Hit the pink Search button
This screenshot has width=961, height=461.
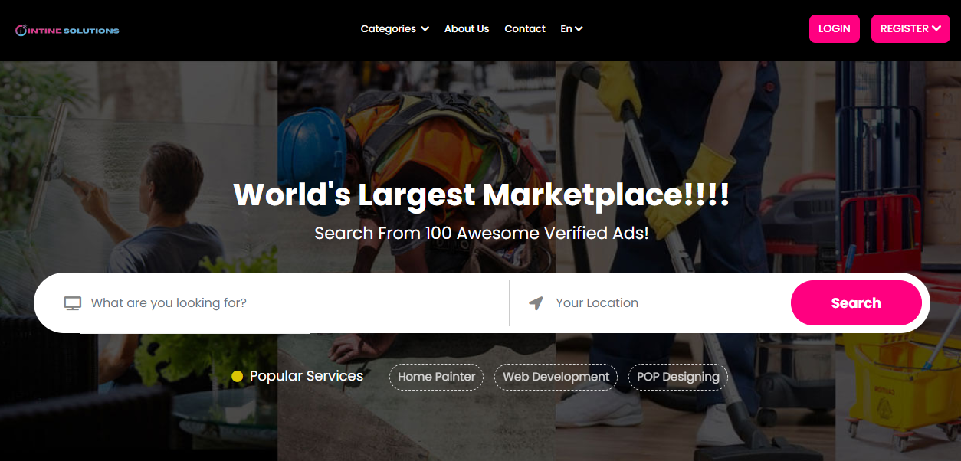855,303
